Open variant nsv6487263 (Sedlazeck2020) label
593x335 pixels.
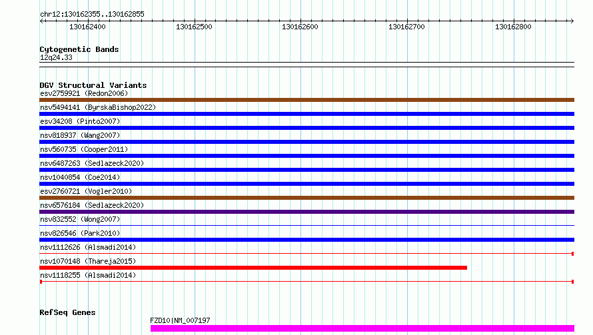point(92,163)
